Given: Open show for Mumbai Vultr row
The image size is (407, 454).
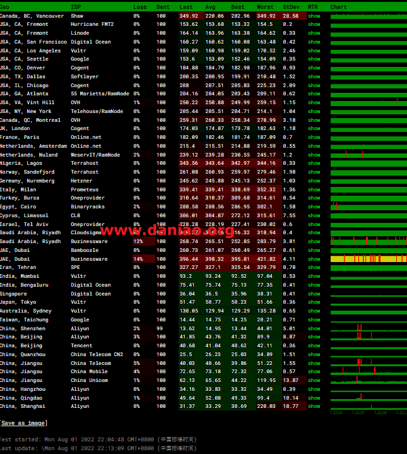Looking at the screenshot, I should [x=314, y=276].
